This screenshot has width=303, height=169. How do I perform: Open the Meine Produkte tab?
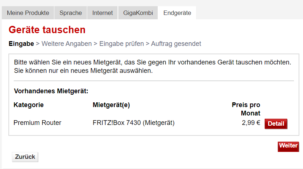pos(28,13)
